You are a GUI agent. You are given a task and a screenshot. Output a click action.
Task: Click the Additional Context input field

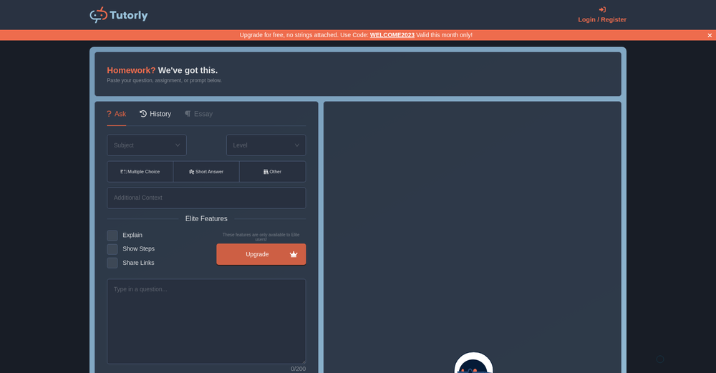206,198
